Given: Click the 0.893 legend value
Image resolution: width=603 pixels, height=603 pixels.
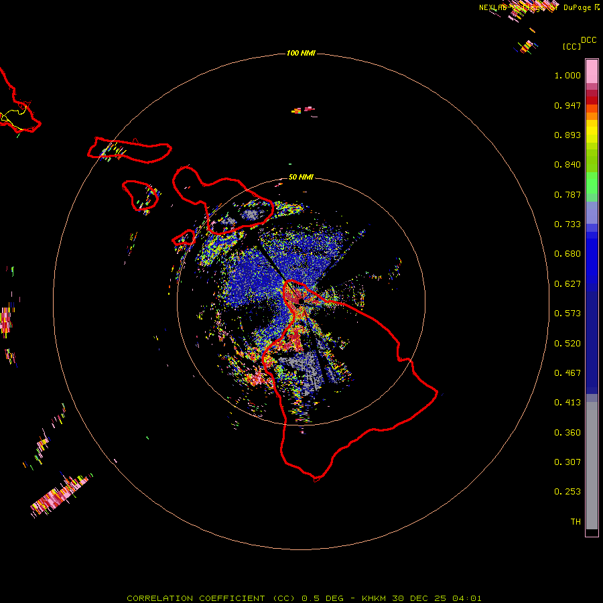Looking at the screenshot, I should (567, 135).
